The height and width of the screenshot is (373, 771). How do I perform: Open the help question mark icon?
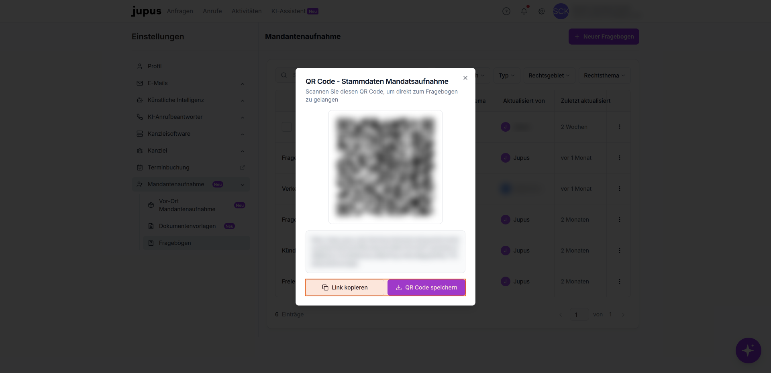(506, 11)
